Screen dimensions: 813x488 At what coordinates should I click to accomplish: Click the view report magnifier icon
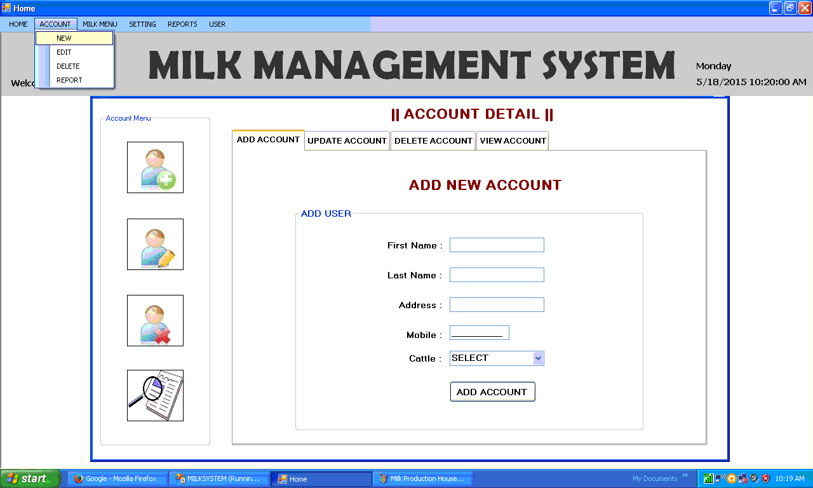click(x=155, y=395)
